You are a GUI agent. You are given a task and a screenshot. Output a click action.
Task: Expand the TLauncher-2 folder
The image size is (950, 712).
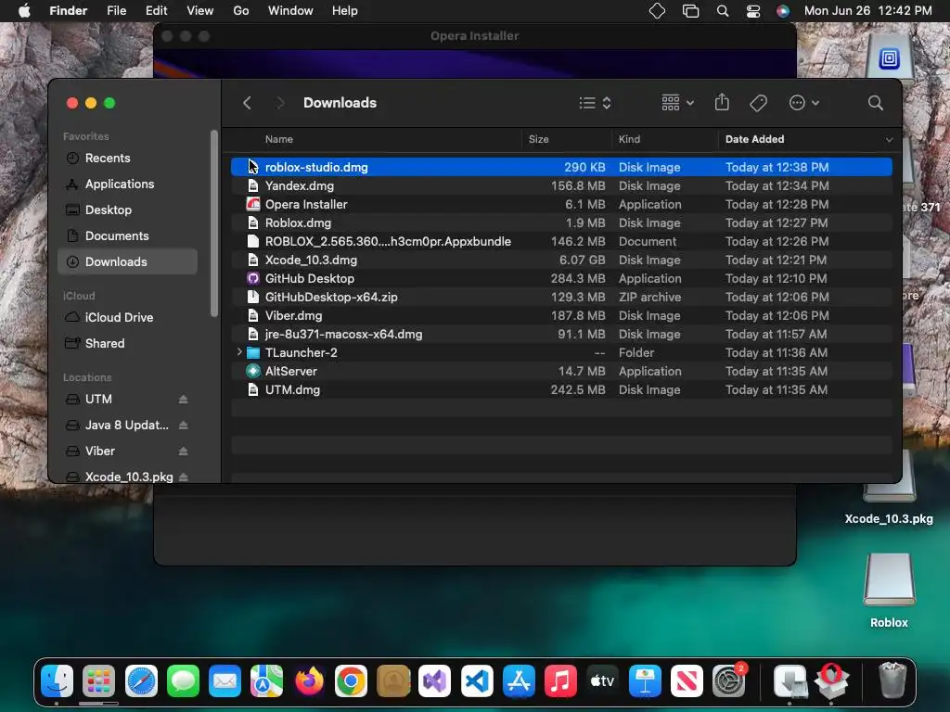click(239, 351)
